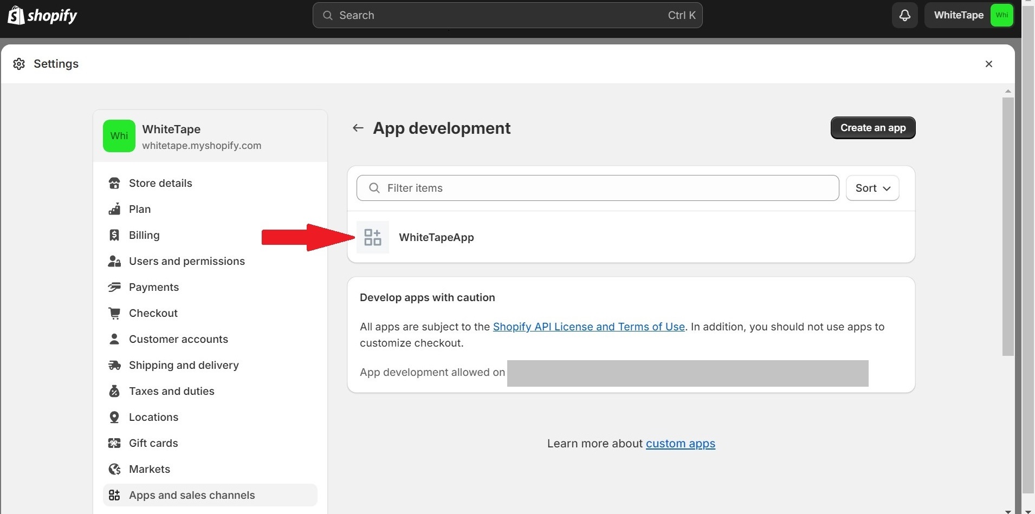This screenshot has width=1035, height=514.
Task: Click the Users and permissions people icon
Action: (x=114, y=261)
